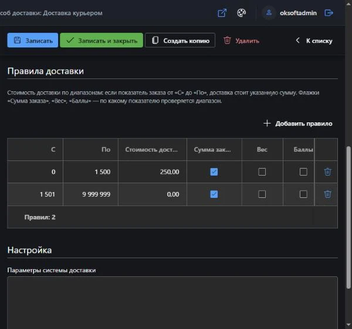
Task: Click Записать и закрыть button
Action: pos(101,40)
